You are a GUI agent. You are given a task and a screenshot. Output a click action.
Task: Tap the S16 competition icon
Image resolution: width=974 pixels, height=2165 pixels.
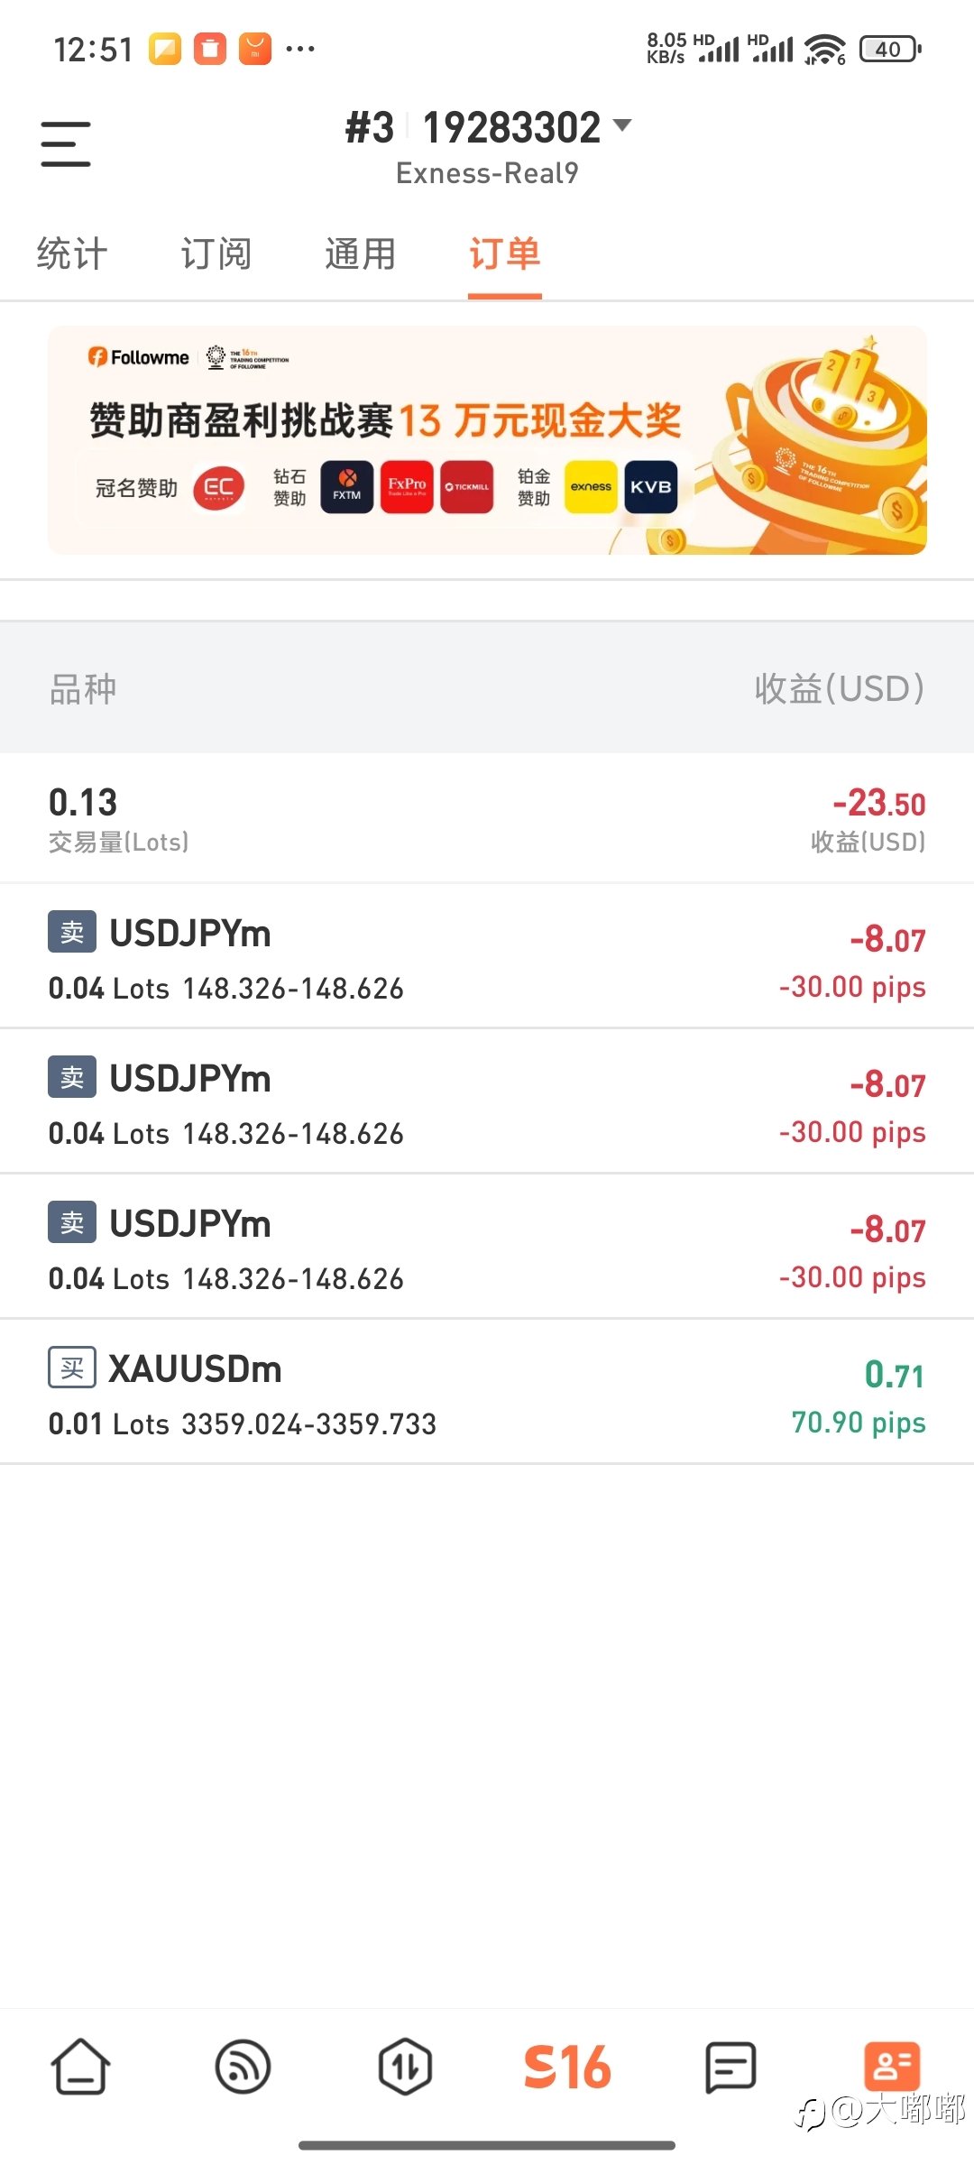coord(567,2067)
